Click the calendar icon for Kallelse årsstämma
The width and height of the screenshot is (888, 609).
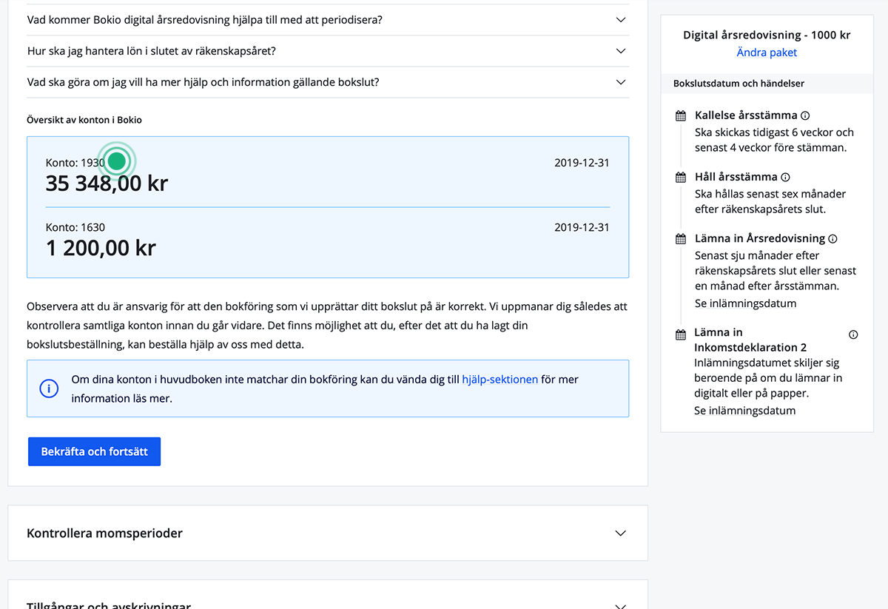(x=681, y=116)
